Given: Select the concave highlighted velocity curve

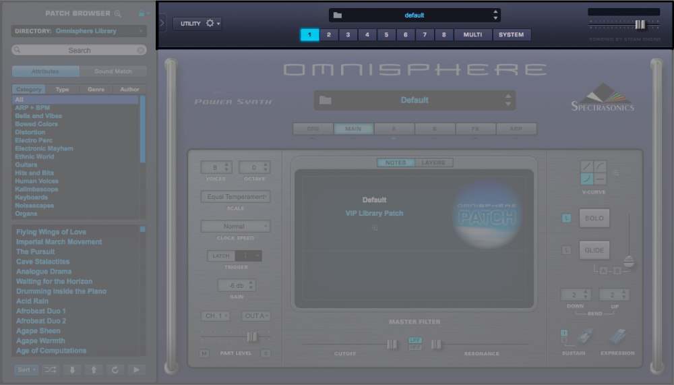Looking at the screenshot, I should [x=587, y=179].
